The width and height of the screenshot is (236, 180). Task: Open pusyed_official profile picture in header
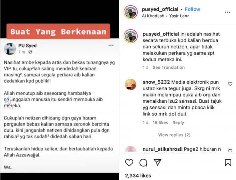[x=131, y=12]
